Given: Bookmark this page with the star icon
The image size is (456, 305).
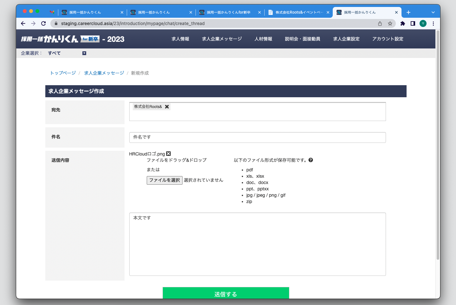Looking at the screenshot, I should point(390,23).
